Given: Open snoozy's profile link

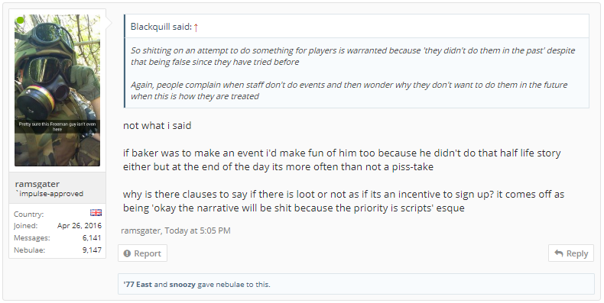Looking at the screenshot, I should tap(182, 285).
